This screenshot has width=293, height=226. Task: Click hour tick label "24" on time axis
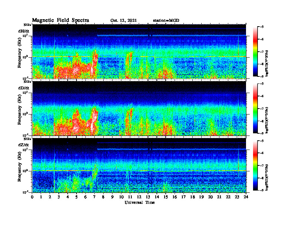[x=246, y=197]
